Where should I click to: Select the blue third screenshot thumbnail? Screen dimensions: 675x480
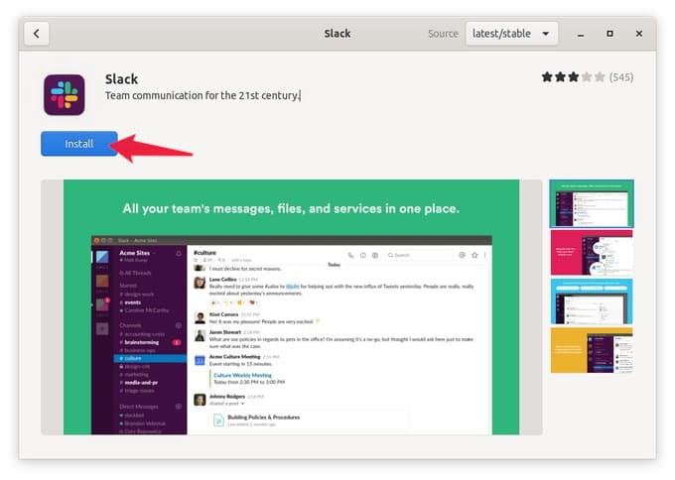coord(592,301)
